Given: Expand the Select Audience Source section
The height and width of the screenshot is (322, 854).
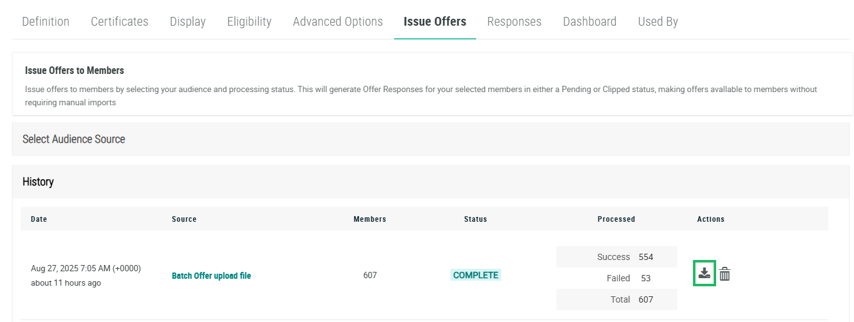Looking at the screenshot, I should click(x=74, y=139).
